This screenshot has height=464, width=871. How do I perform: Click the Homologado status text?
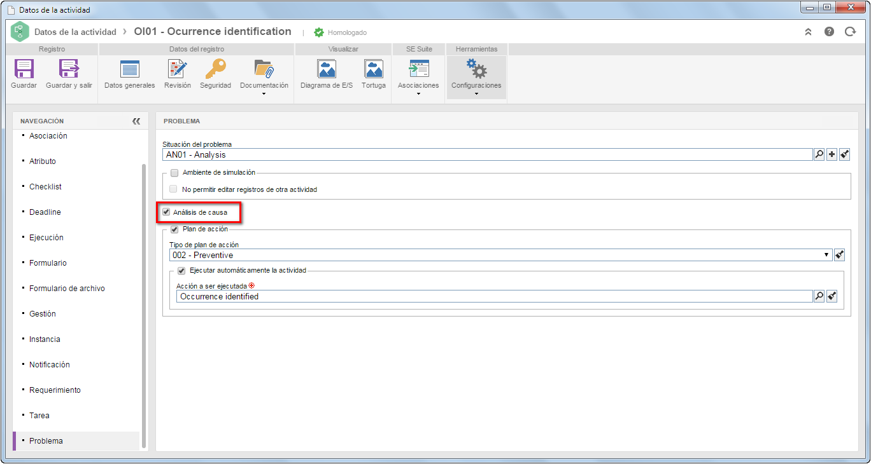(347, 32)
